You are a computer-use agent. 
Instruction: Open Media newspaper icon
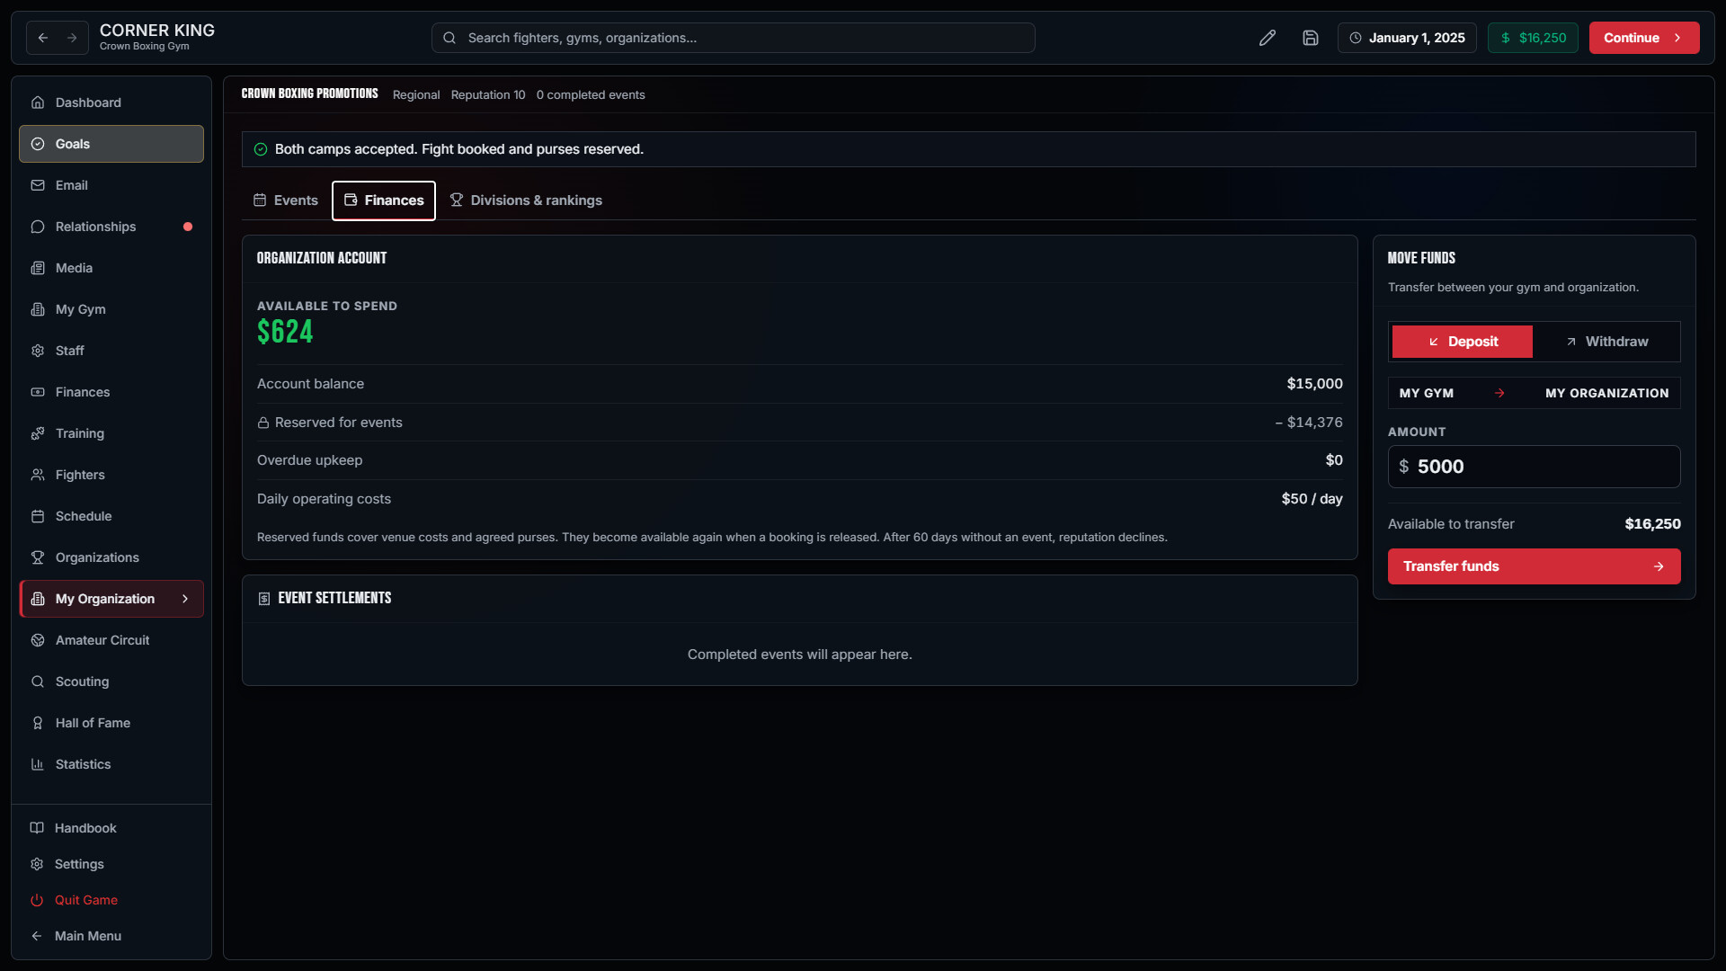pyautogui.click(x=38, y=268)
